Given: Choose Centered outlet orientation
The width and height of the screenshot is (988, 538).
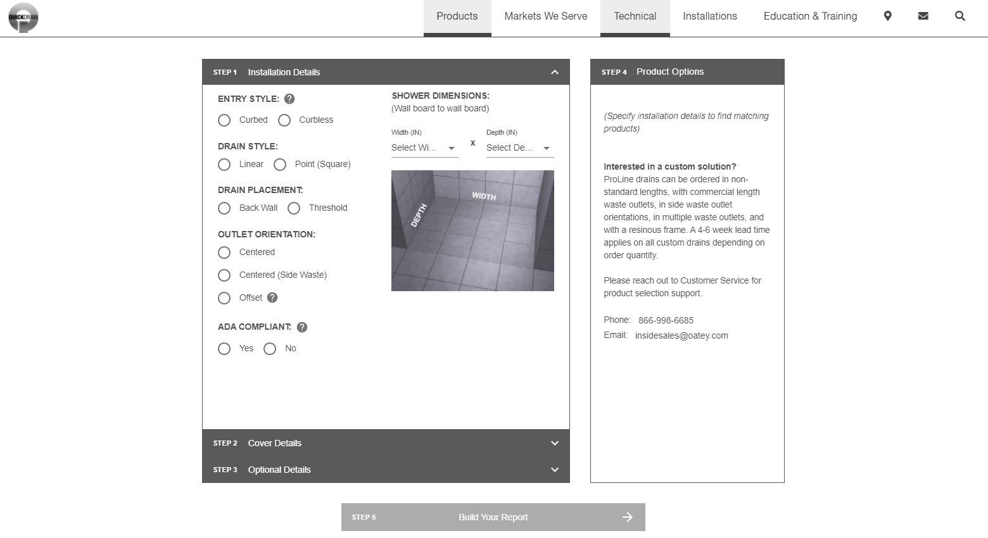Looking at the screenshot, I should tap(224, 253).
